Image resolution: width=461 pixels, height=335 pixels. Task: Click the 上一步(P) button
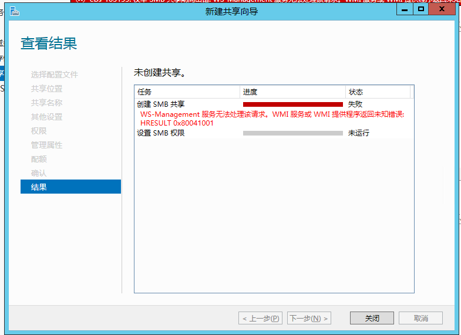point(261,318)
